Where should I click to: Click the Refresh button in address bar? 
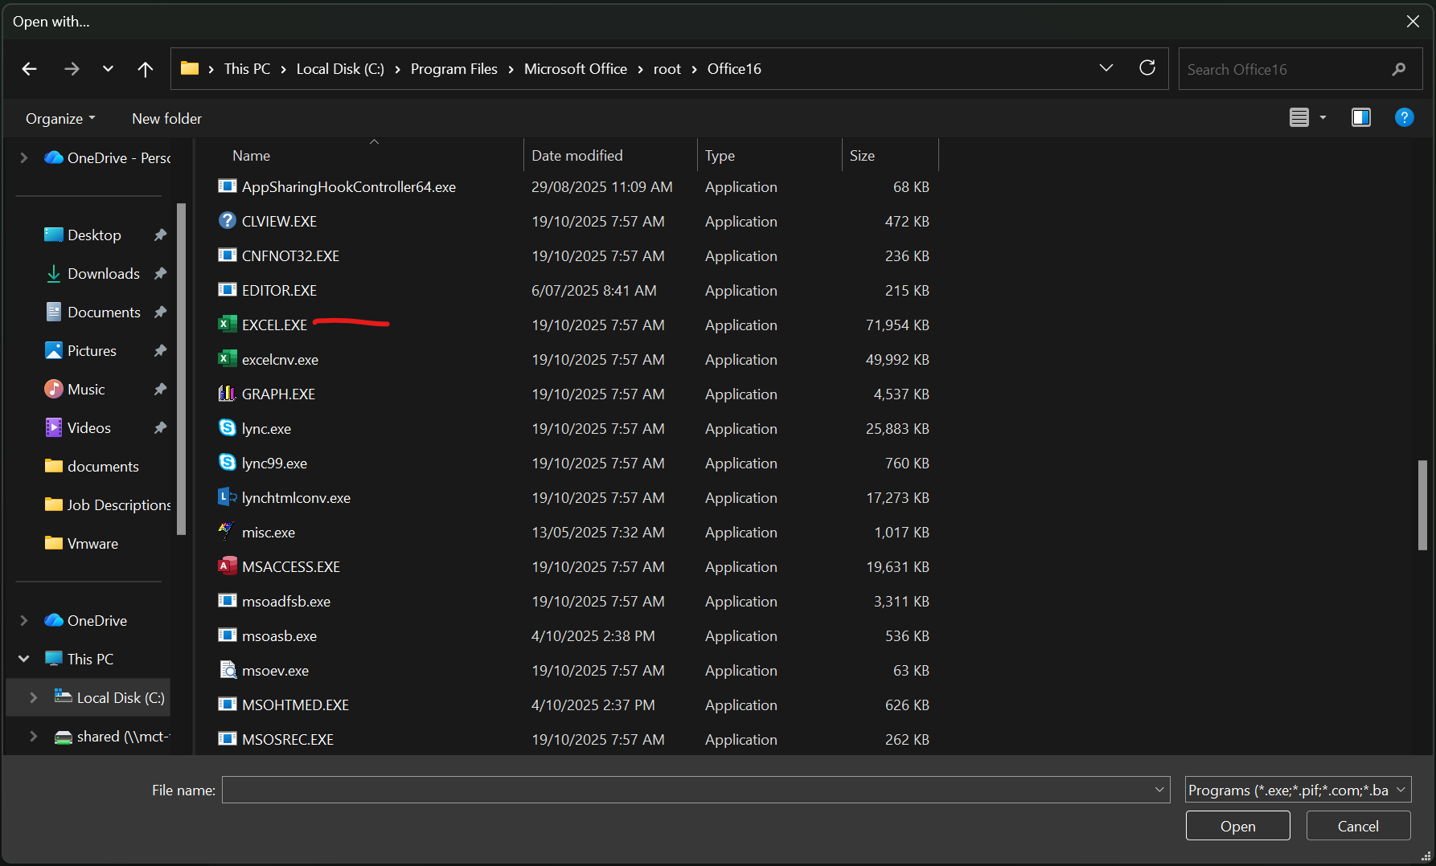click(1147, 68)
